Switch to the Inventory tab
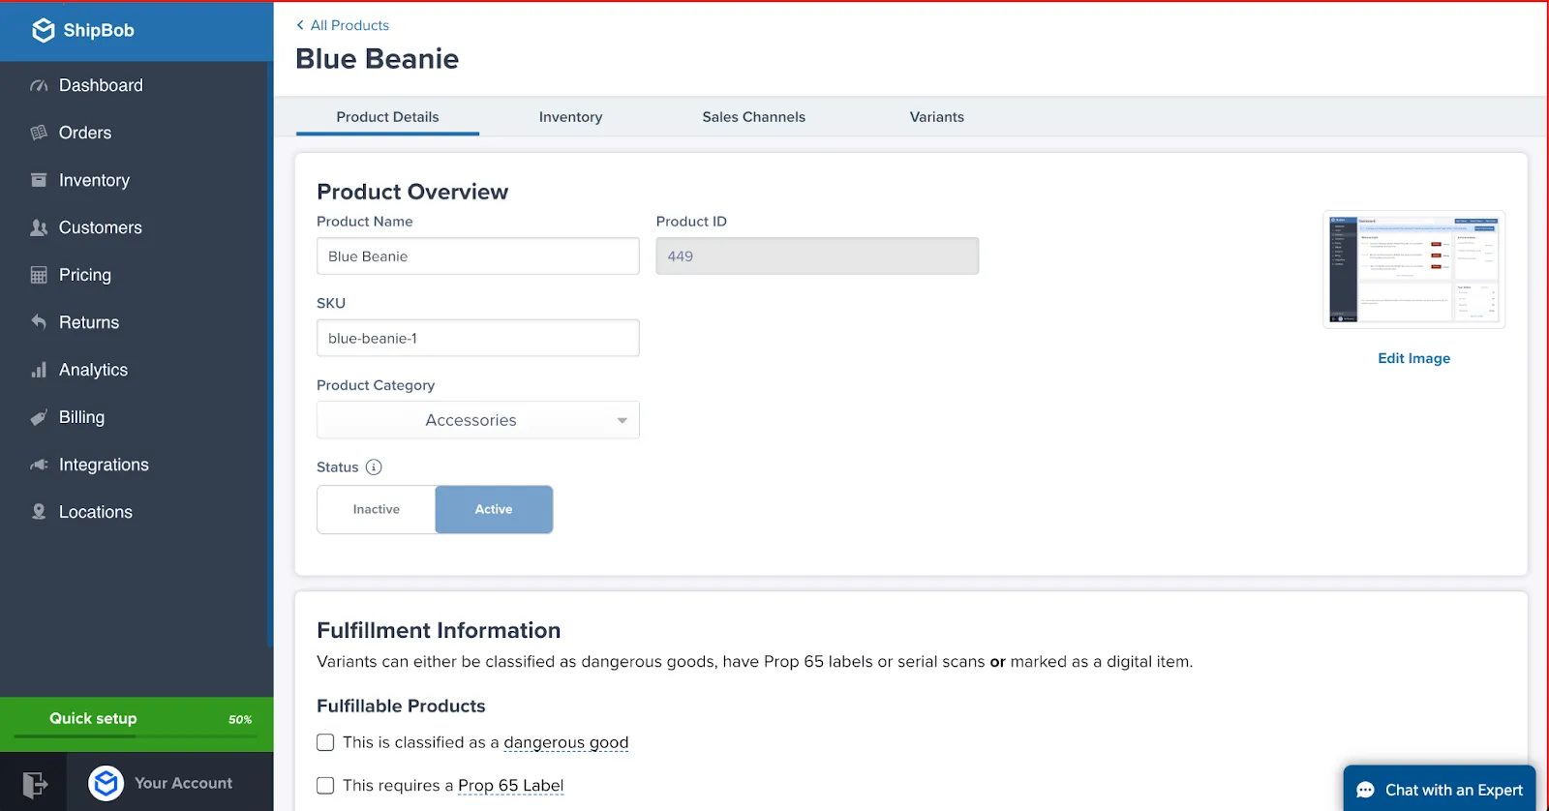The image size is (1549, 811). [570, 117]
